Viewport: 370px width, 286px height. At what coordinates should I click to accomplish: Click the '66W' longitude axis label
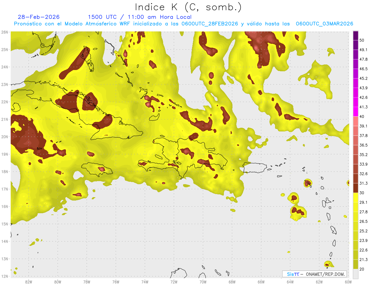pos(261,282)
